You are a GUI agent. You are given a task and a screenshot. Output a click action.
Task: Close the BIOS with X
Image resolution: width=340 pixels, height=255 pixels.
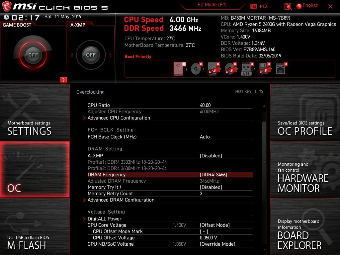330,7
